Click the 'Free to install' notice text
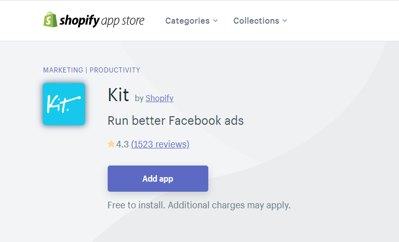Viewport: 399px width, 242px height. [136, 205]
